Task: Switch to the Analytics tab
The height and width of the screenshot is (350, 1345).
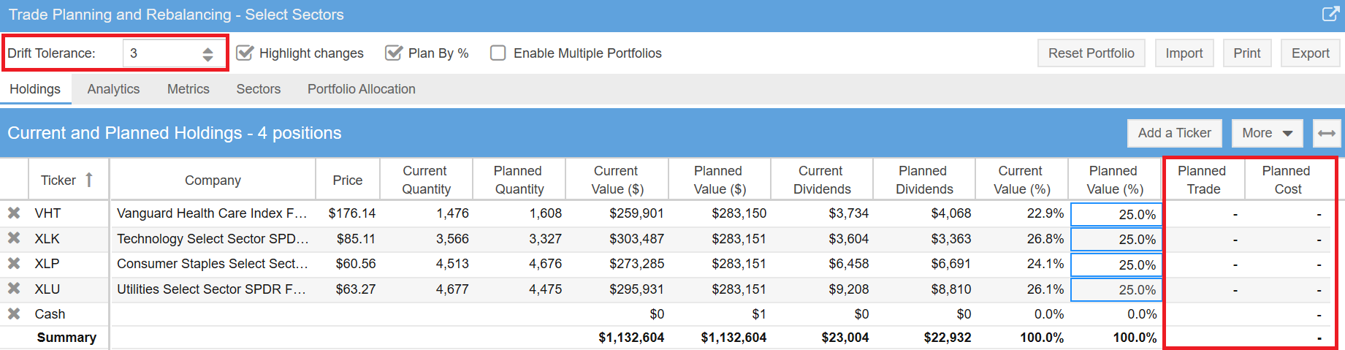Action: tap(113, 89)
